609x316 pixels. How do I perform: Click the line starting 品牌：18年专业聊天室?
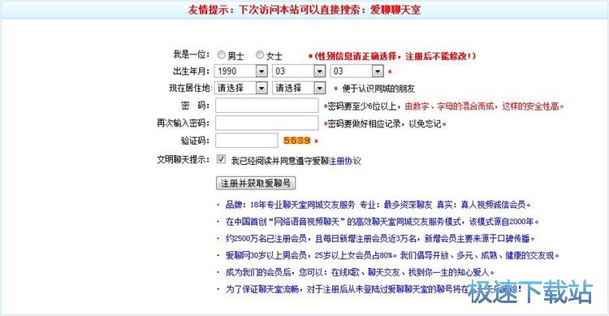coord(378,205)
